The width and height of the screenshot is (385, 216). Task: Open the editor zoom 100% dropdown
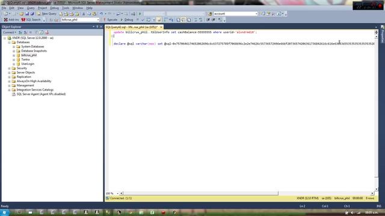tap(117, 193)
